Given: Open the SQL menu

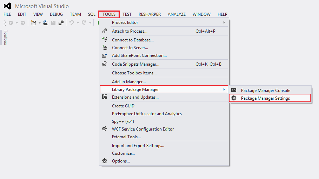Looking at the screenshot, I should click(x=92, y=14).
